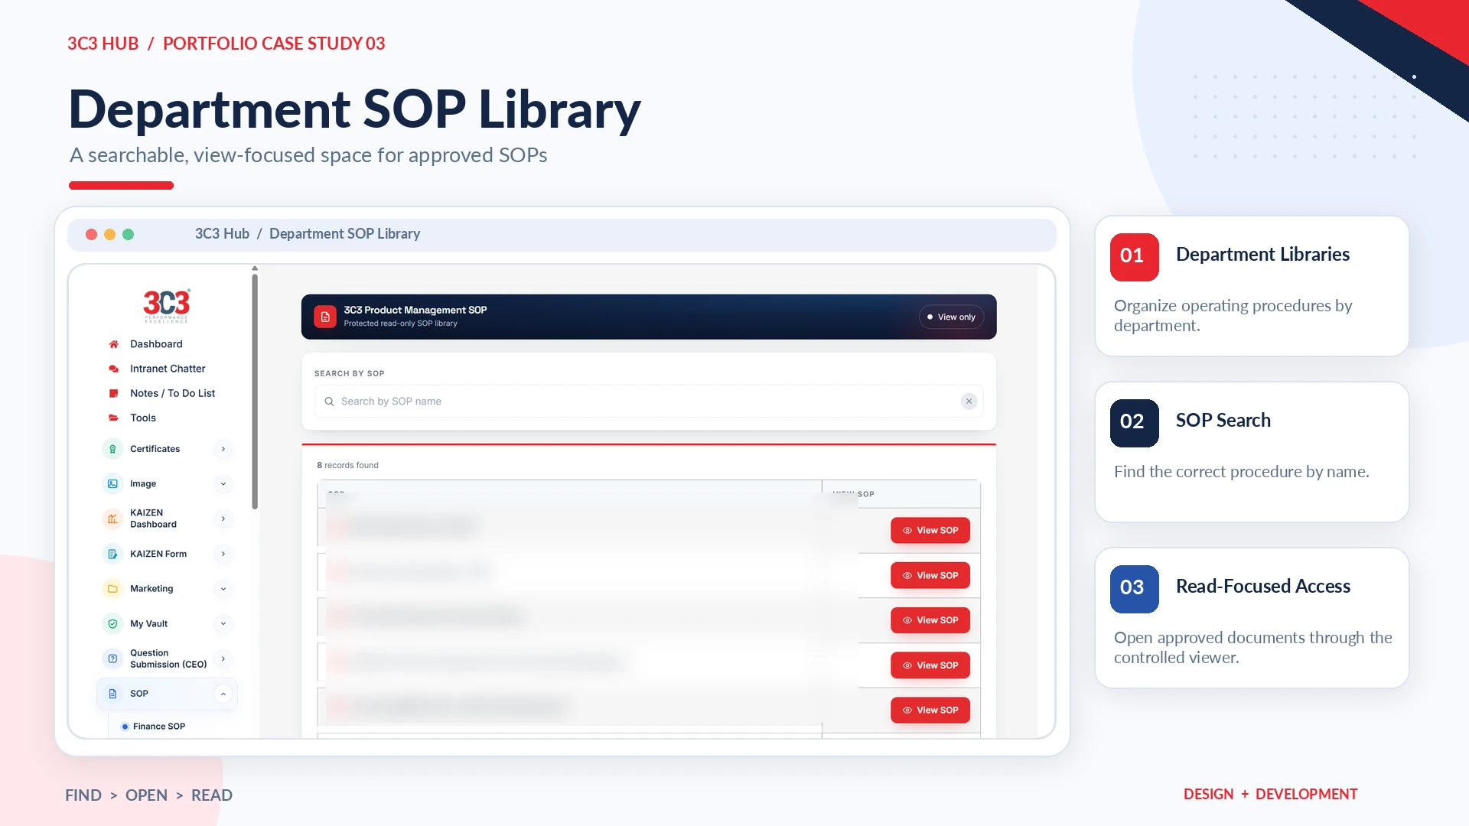Click the Certificates badge icon
Image resolution: width=1469 pixels, height=826 pixels.
click(112, 449)
